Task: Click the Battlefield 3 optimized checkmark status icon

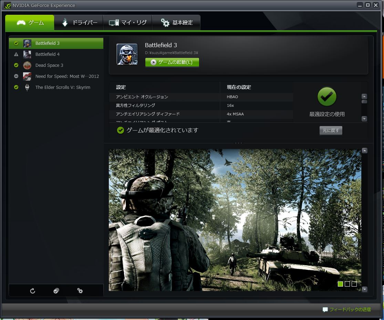Action: pyautogui.click(x=16, y=43)
